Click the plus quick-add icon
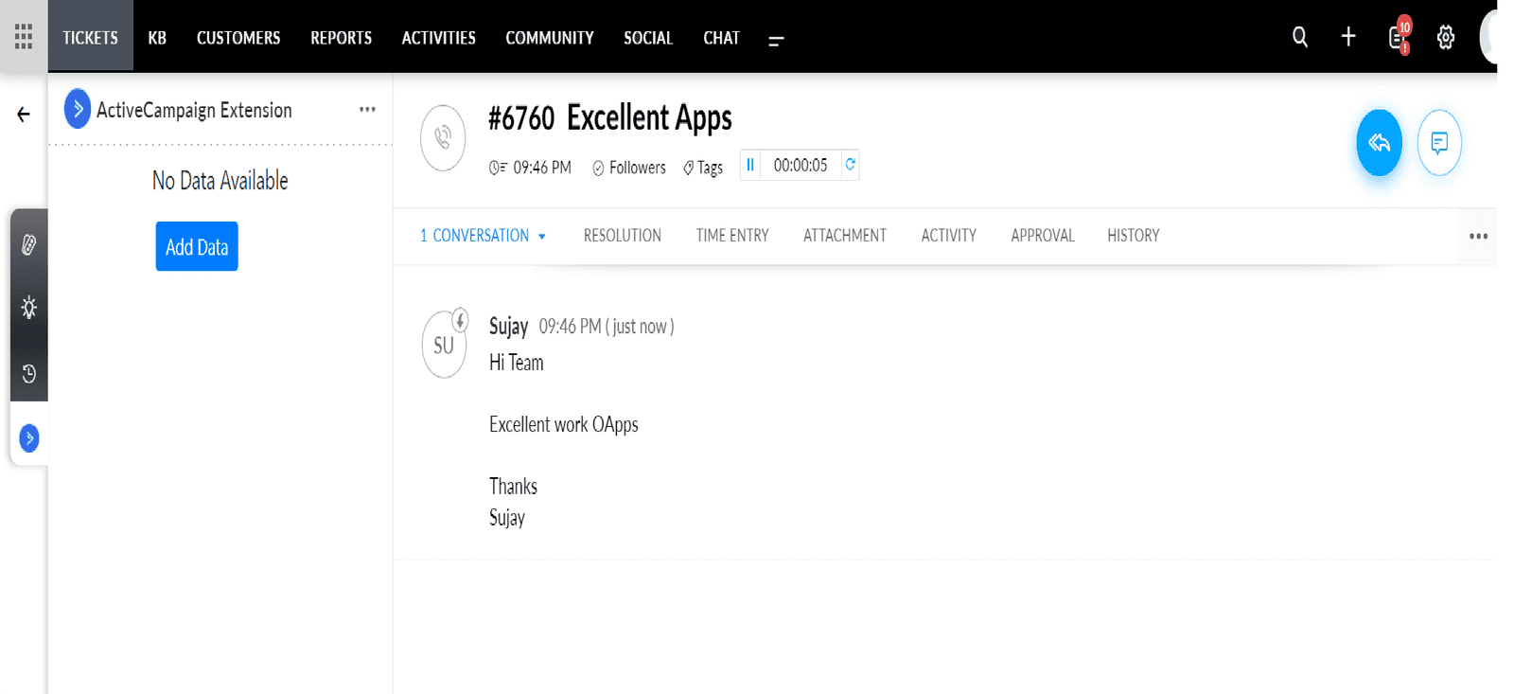The image size is (1514, 694). (x=1348, y=37)
